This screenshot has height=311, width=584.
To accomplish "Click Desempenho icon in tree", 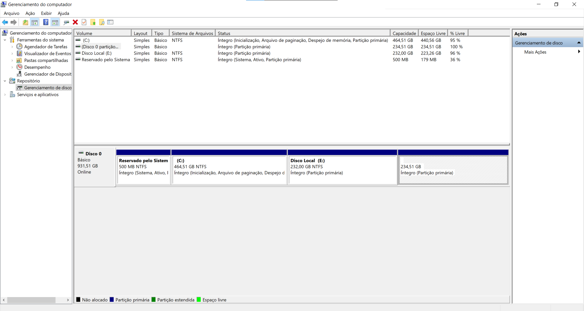I will coord(19,67).
